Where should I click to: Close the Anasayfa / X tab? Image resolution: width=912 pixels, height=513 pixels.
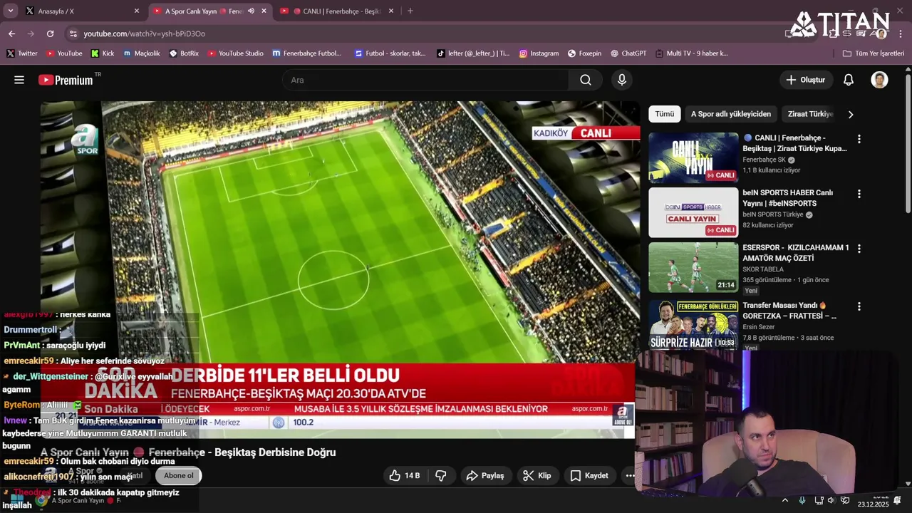tap(137, 11)
